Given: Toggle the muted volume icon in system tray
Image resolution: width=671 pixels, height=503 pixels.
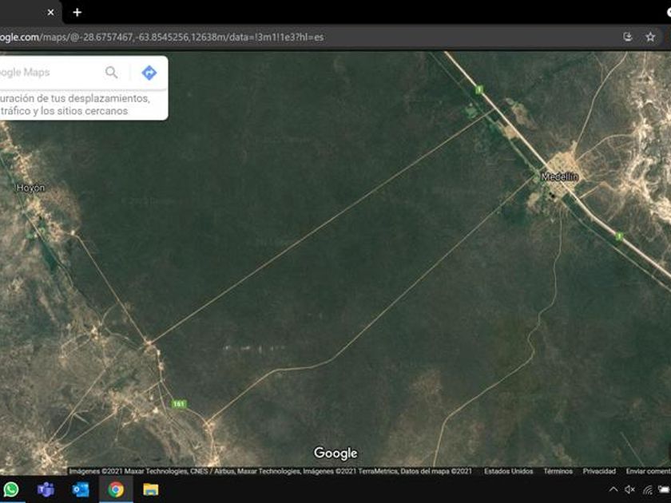Looking at the screenshot, I should tap(629, 489).
